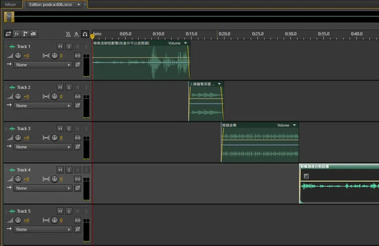Show the Inputs/Outputs track controls
The width and height of the screenshot is (379, 246).
point(8,34)
